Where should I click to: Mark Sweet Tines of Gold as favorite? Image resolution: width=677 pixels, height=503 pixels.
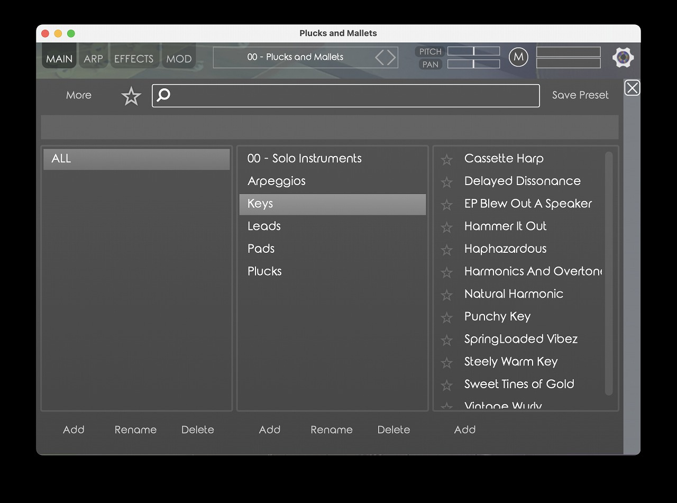coord(447,385)
